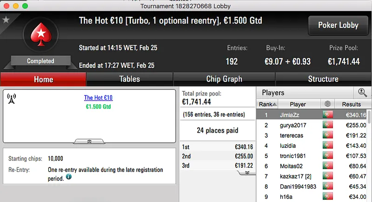Click the broadcast antenna icon
Screen dimensions: 372x202
(12, 99)
